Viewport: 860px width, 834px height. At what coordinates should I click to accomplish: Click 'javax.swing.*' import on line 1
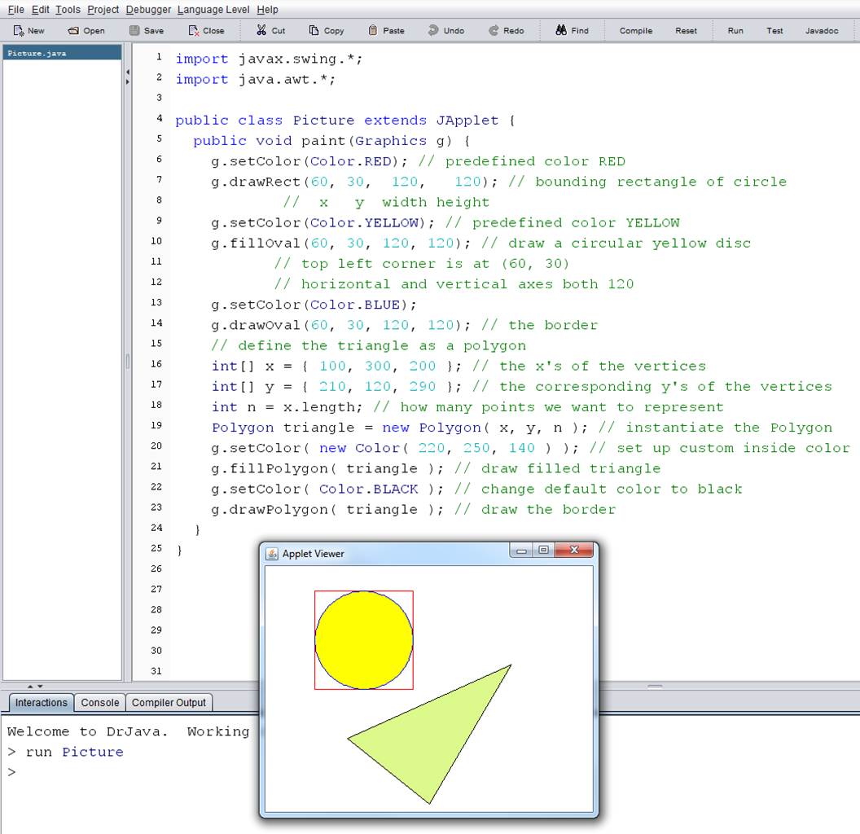coord(296,59)
